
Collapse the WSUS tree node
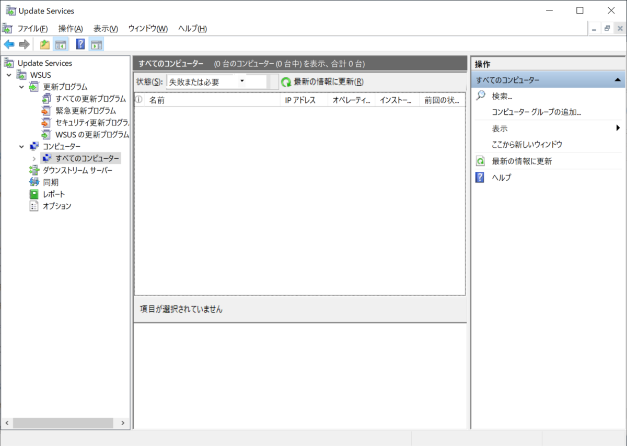[9, 75]
